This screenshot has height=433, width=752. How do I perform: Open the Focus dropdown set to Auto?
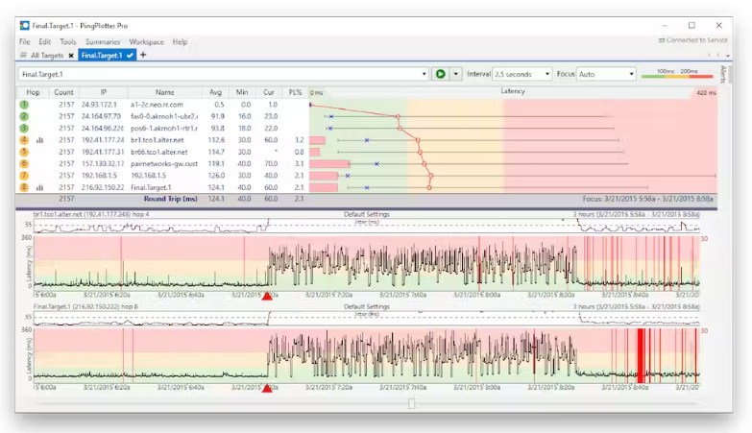coord(606,74)
